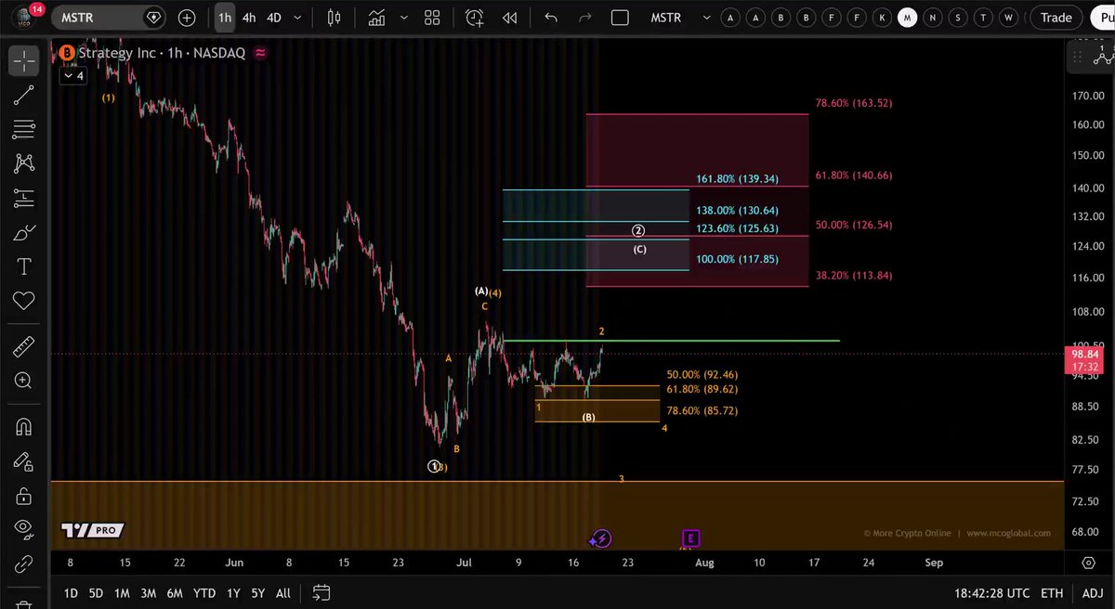Switch to the 4D timeframe
1115x609 pixels.
point(274,18)
